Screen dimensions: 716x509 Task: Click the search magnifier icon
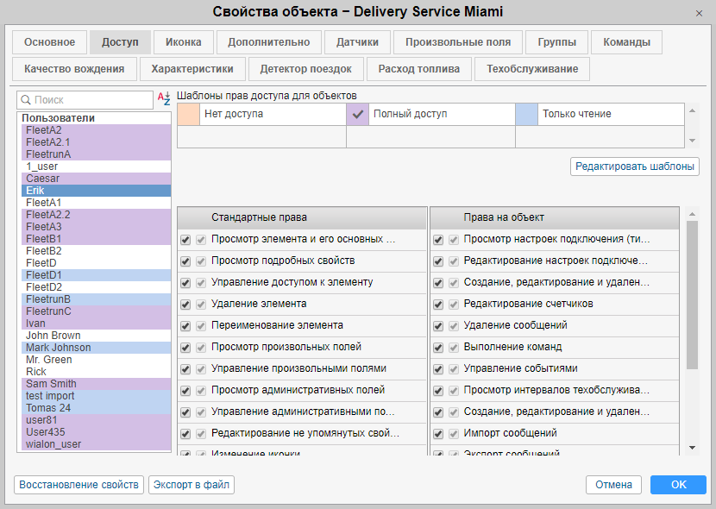coord(25,100)
